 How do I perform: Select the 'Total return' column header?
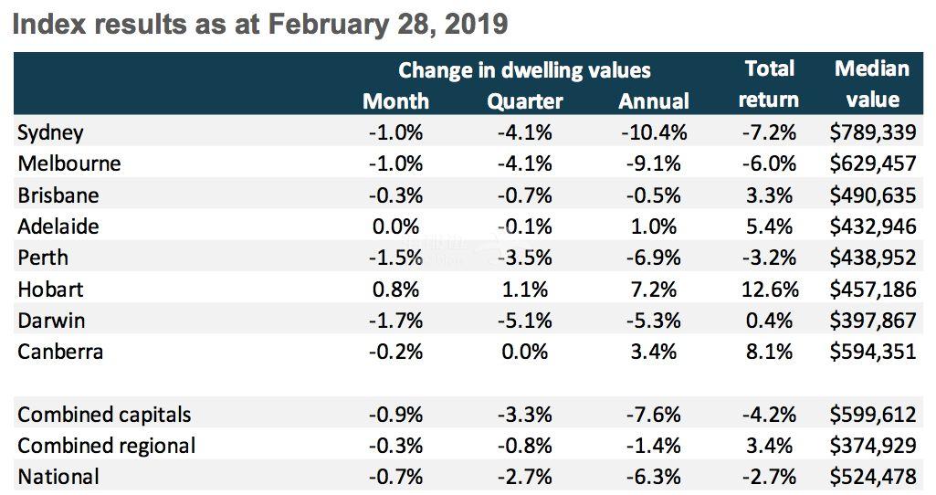(x=769, y=83)
